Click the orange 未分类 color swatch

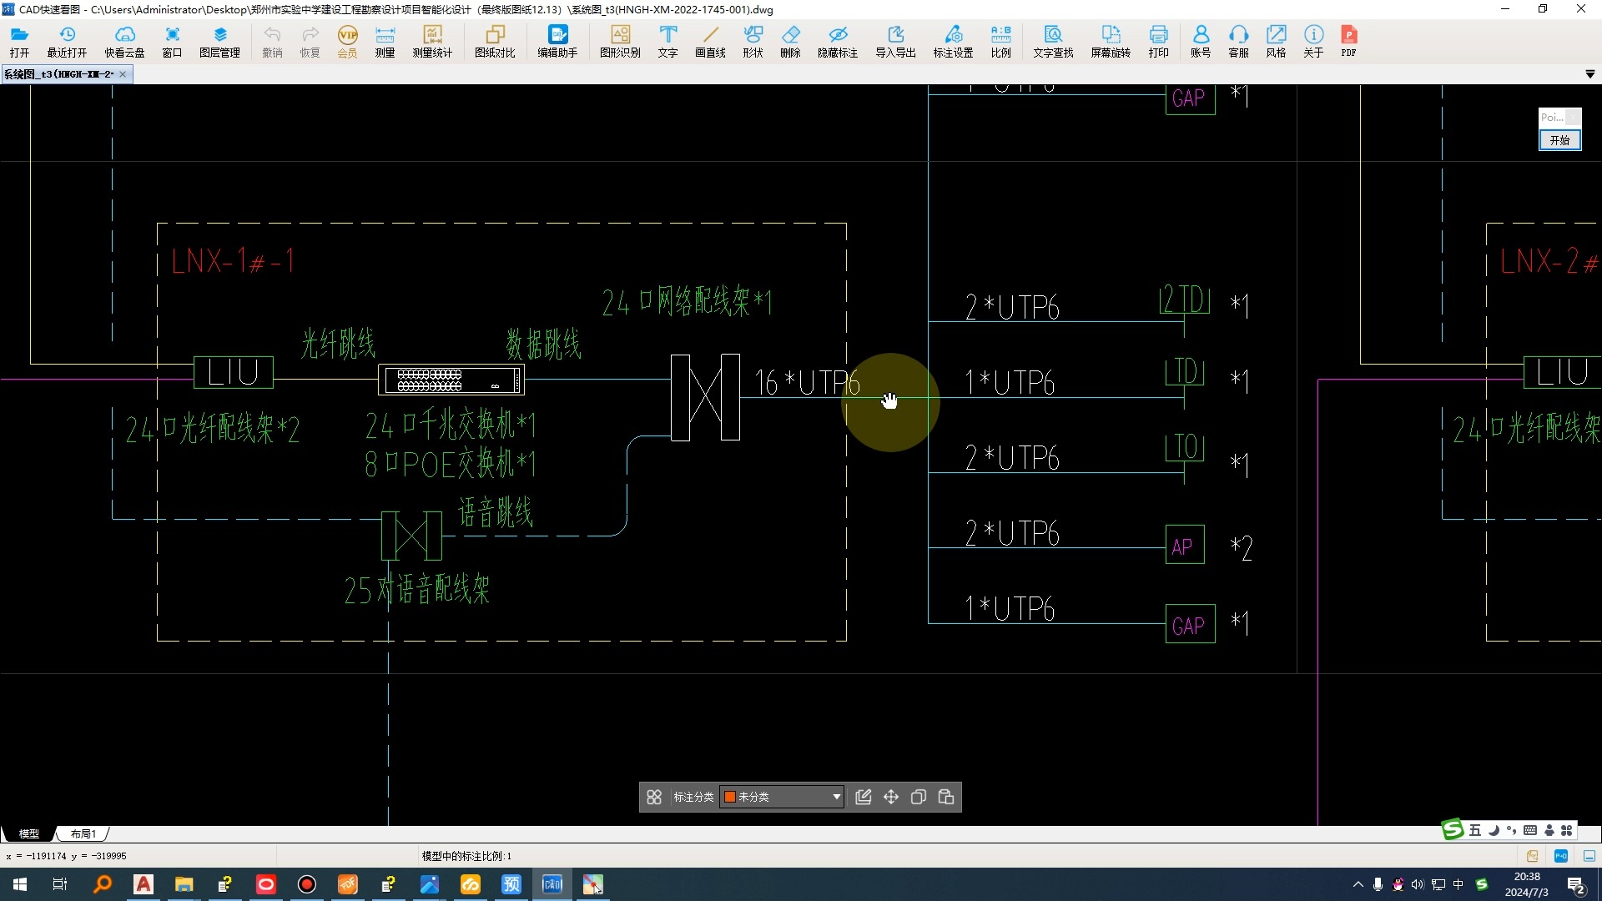point(730,797)
